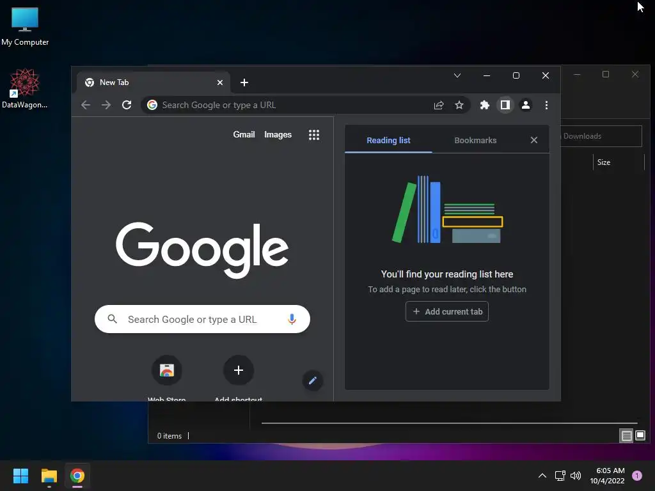Bookmark this tab with the star icon
The width and height of the screenshot is (655, 491).
(459, 105)
